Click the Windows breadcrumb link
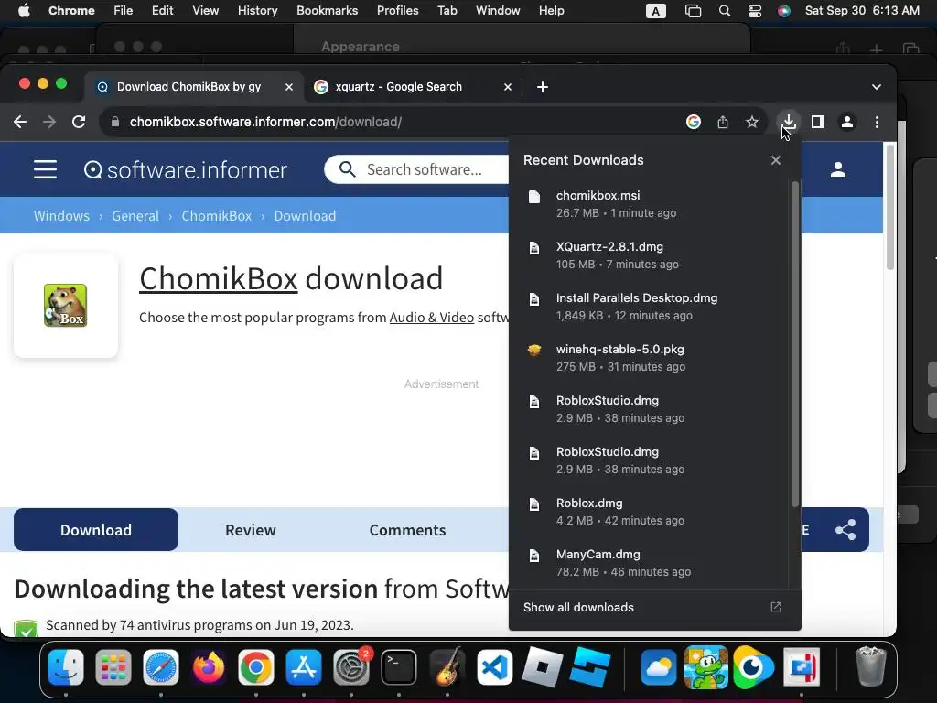Image resolution: width=937 pixels, height=703 pixels. coord(61,216)
